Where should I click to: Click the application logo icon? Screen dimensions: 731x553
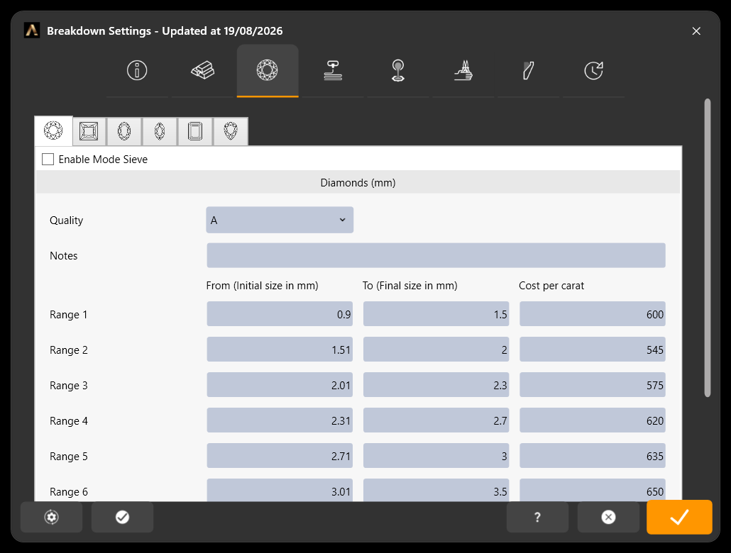click(32, 30)
